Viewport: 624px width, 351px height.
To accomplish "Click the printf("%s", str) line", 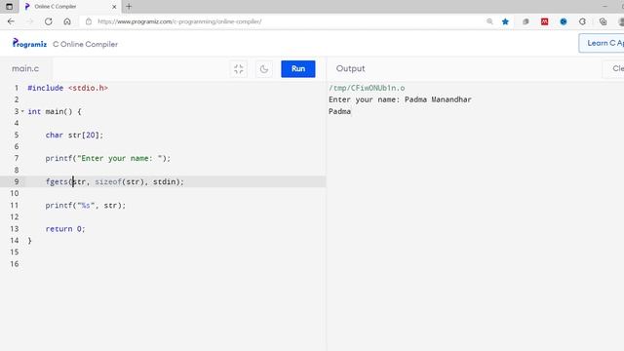I will coord(86,206).
